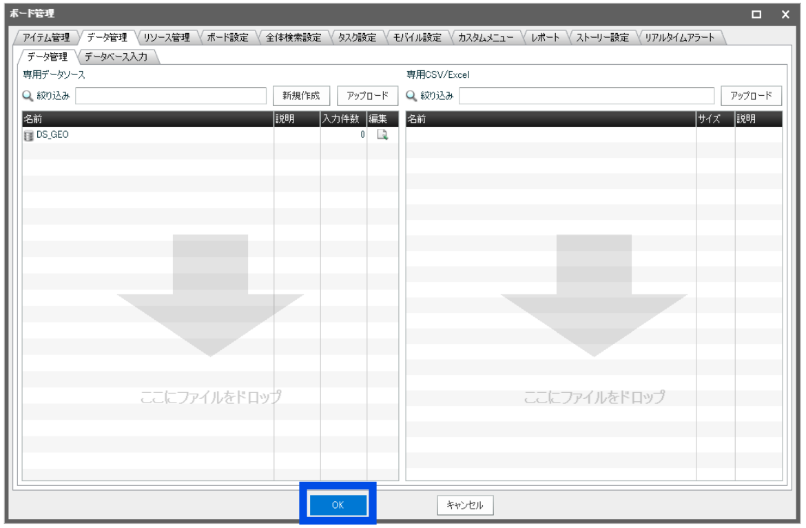Screen dimensions: 806x528
Task: Click the 新規作成 button
Action: 302,95
